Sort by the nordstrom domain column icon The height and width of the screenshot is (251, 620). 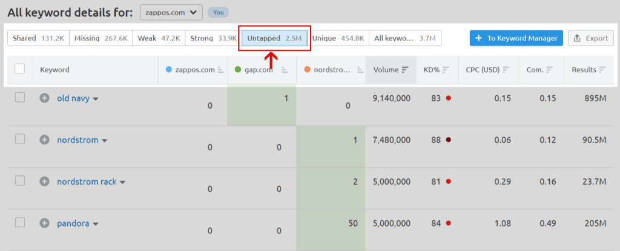pos(360,70)
